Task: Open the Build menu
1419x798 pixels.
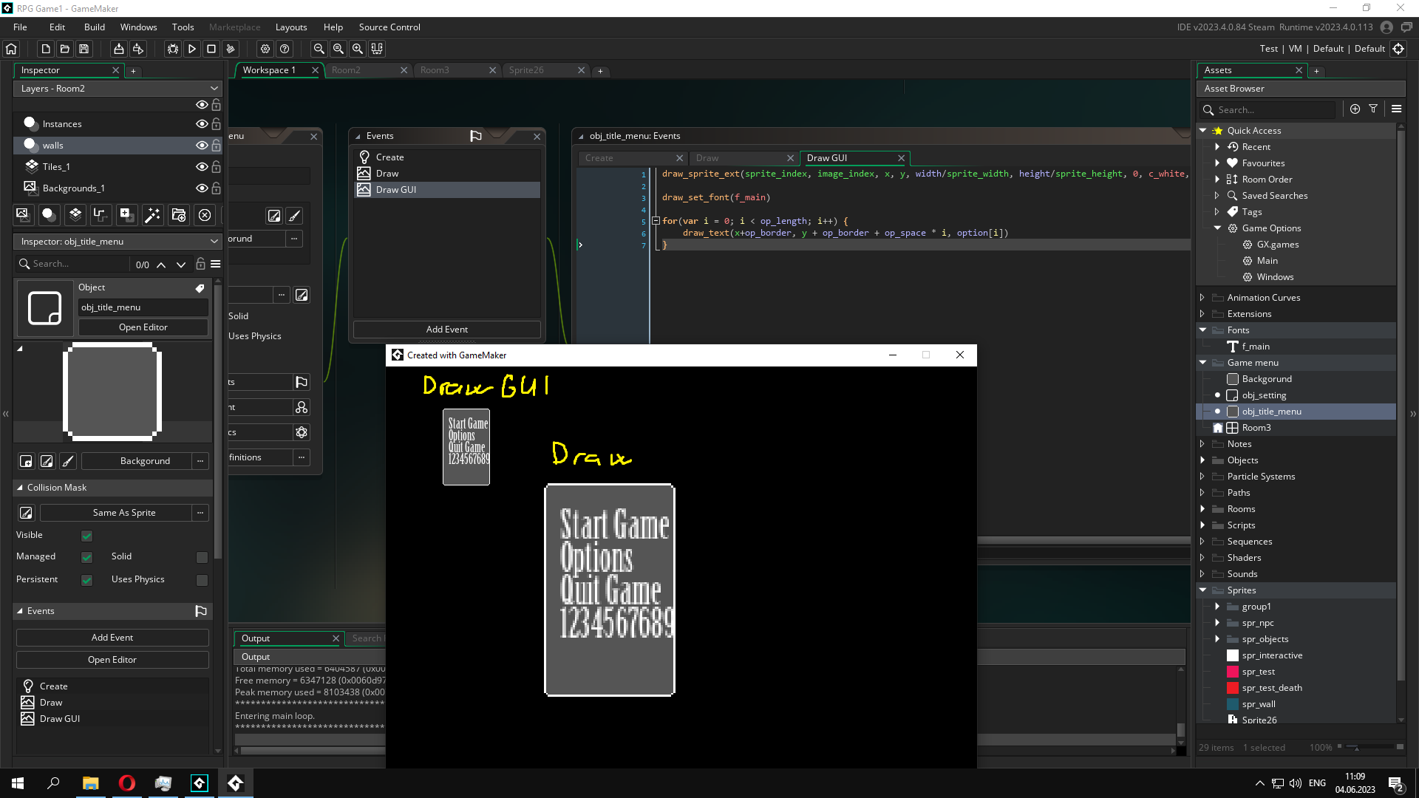Action: pos(94,27)
